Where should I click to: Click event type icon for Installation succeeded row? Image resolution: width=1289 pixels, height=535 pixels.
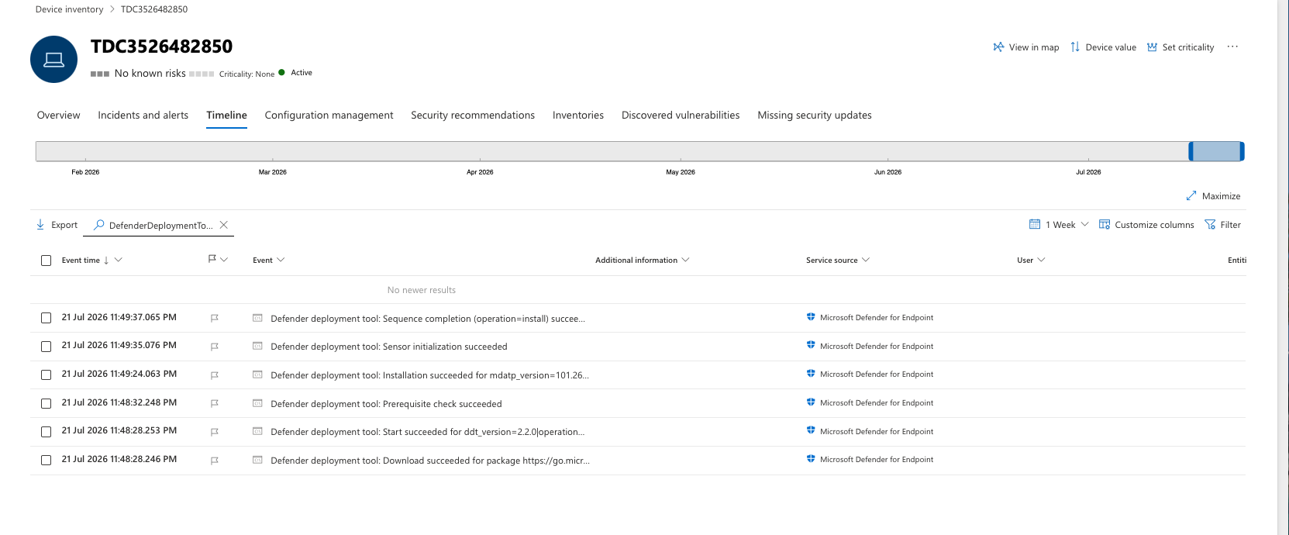coord(257,374)
